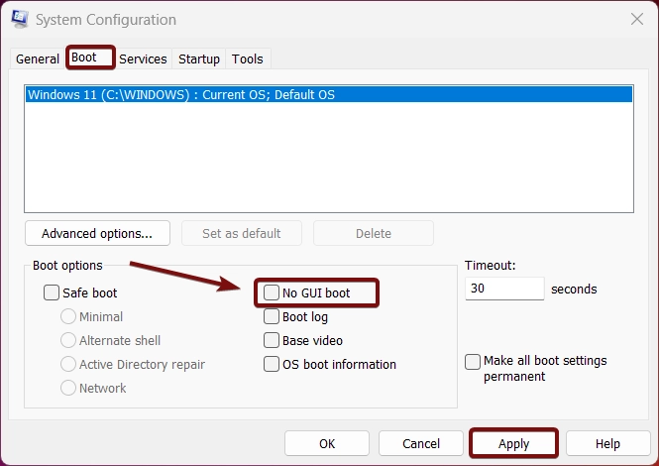The height and width of the screenshot is (466, 659).
Task: Confirm with the OK button
Action: (327, 444)
